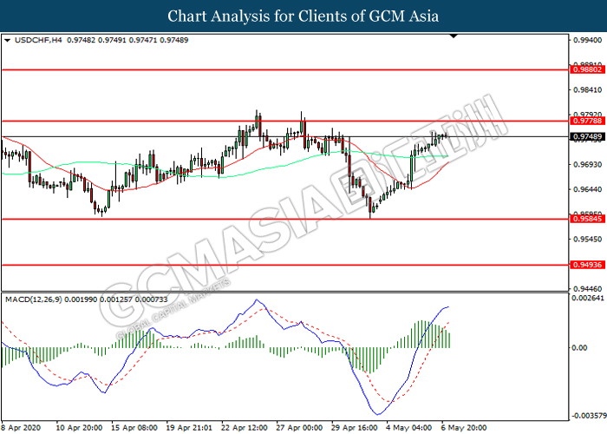The width and height of the screenshot is (607, 434).
Task: Click the 0.99400 price axis value
Action: click(587, 40)
